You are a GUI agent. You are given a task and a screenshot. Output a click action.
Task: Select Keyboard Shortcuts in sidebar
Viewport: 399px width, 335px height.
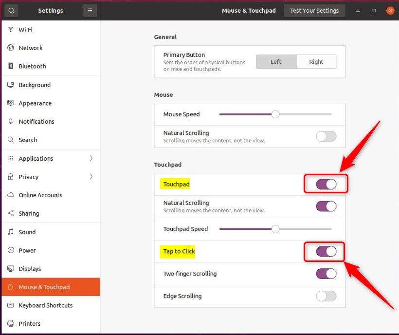click(x=46, y=305)
